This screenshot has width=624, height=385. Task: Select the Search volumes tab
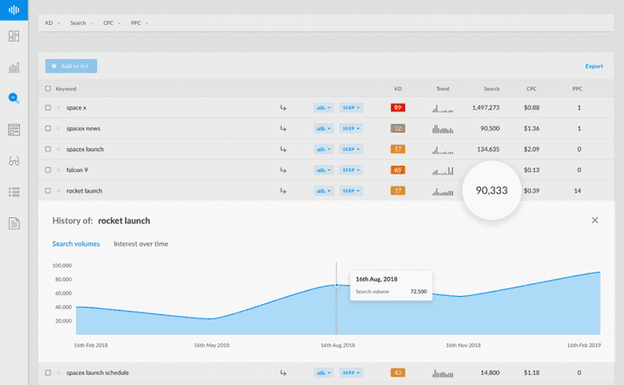coord(76,244)
